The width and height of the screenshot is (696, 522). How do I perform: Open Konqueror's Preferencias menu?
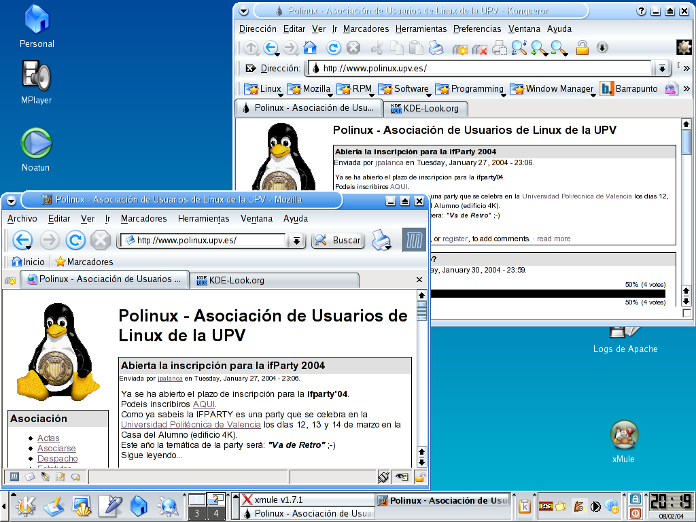[477, 29]
